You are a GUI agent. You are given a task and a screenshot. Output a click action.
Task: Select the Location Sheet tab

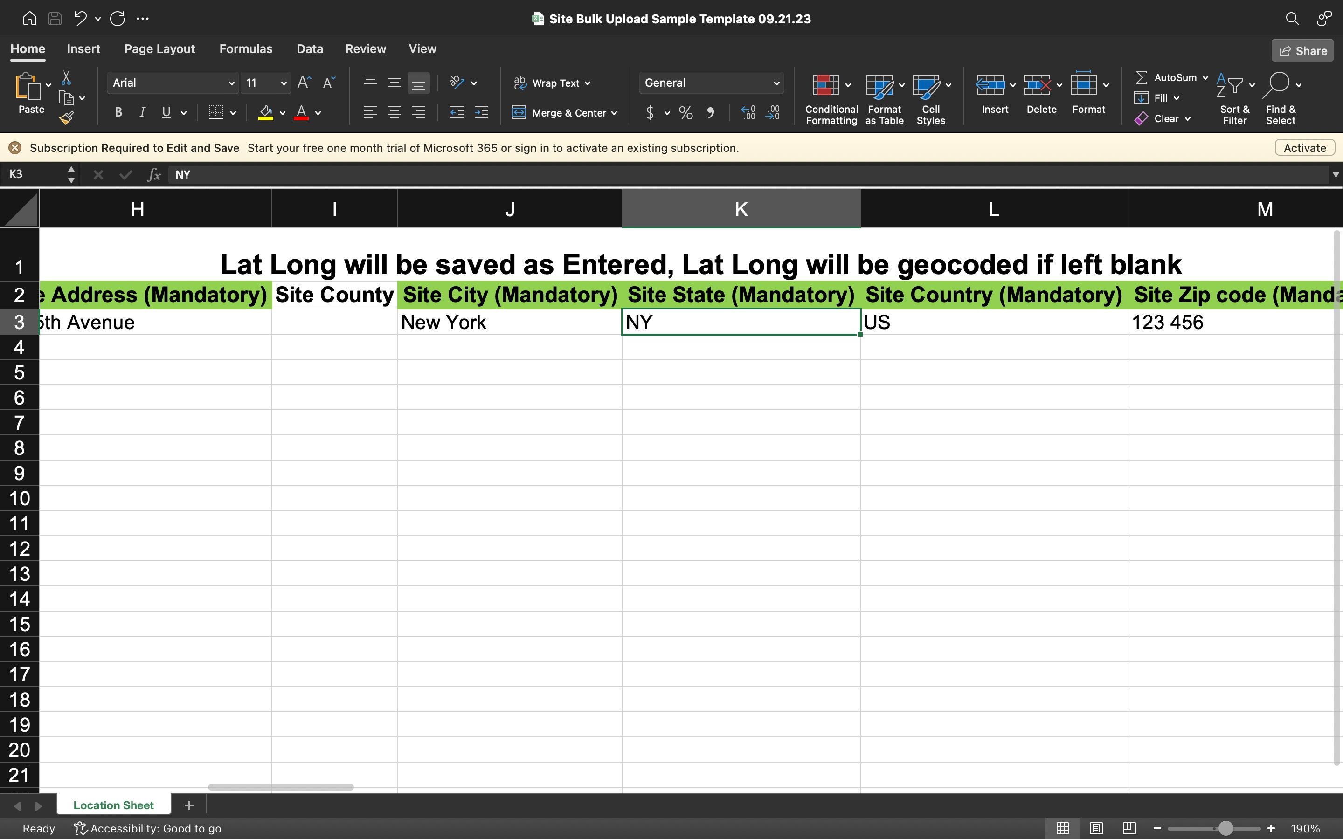pos(113,805)
